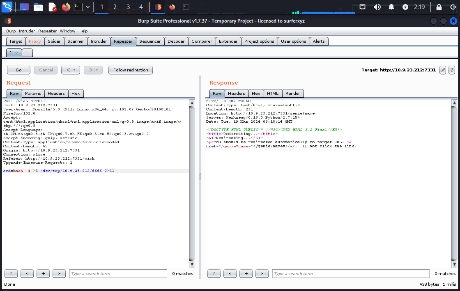Image resolution: width=460 pixels, height=291 pixels.
Task: Expand the terminal launcher dropdown chevron
Action: click(88, 7)
